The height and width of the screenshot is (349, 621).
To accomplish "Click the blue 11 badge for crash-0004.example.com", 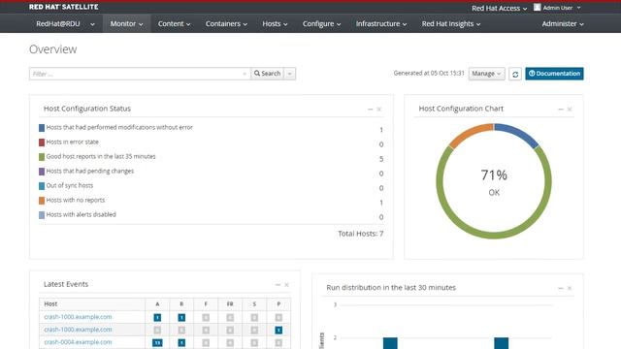I will click(x=157, y=342).
